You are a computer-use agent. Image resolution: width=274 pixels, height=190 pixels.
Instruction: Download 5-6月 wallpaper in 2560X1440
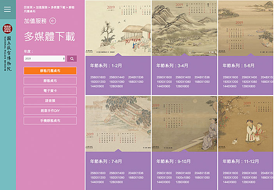[249, 77]
